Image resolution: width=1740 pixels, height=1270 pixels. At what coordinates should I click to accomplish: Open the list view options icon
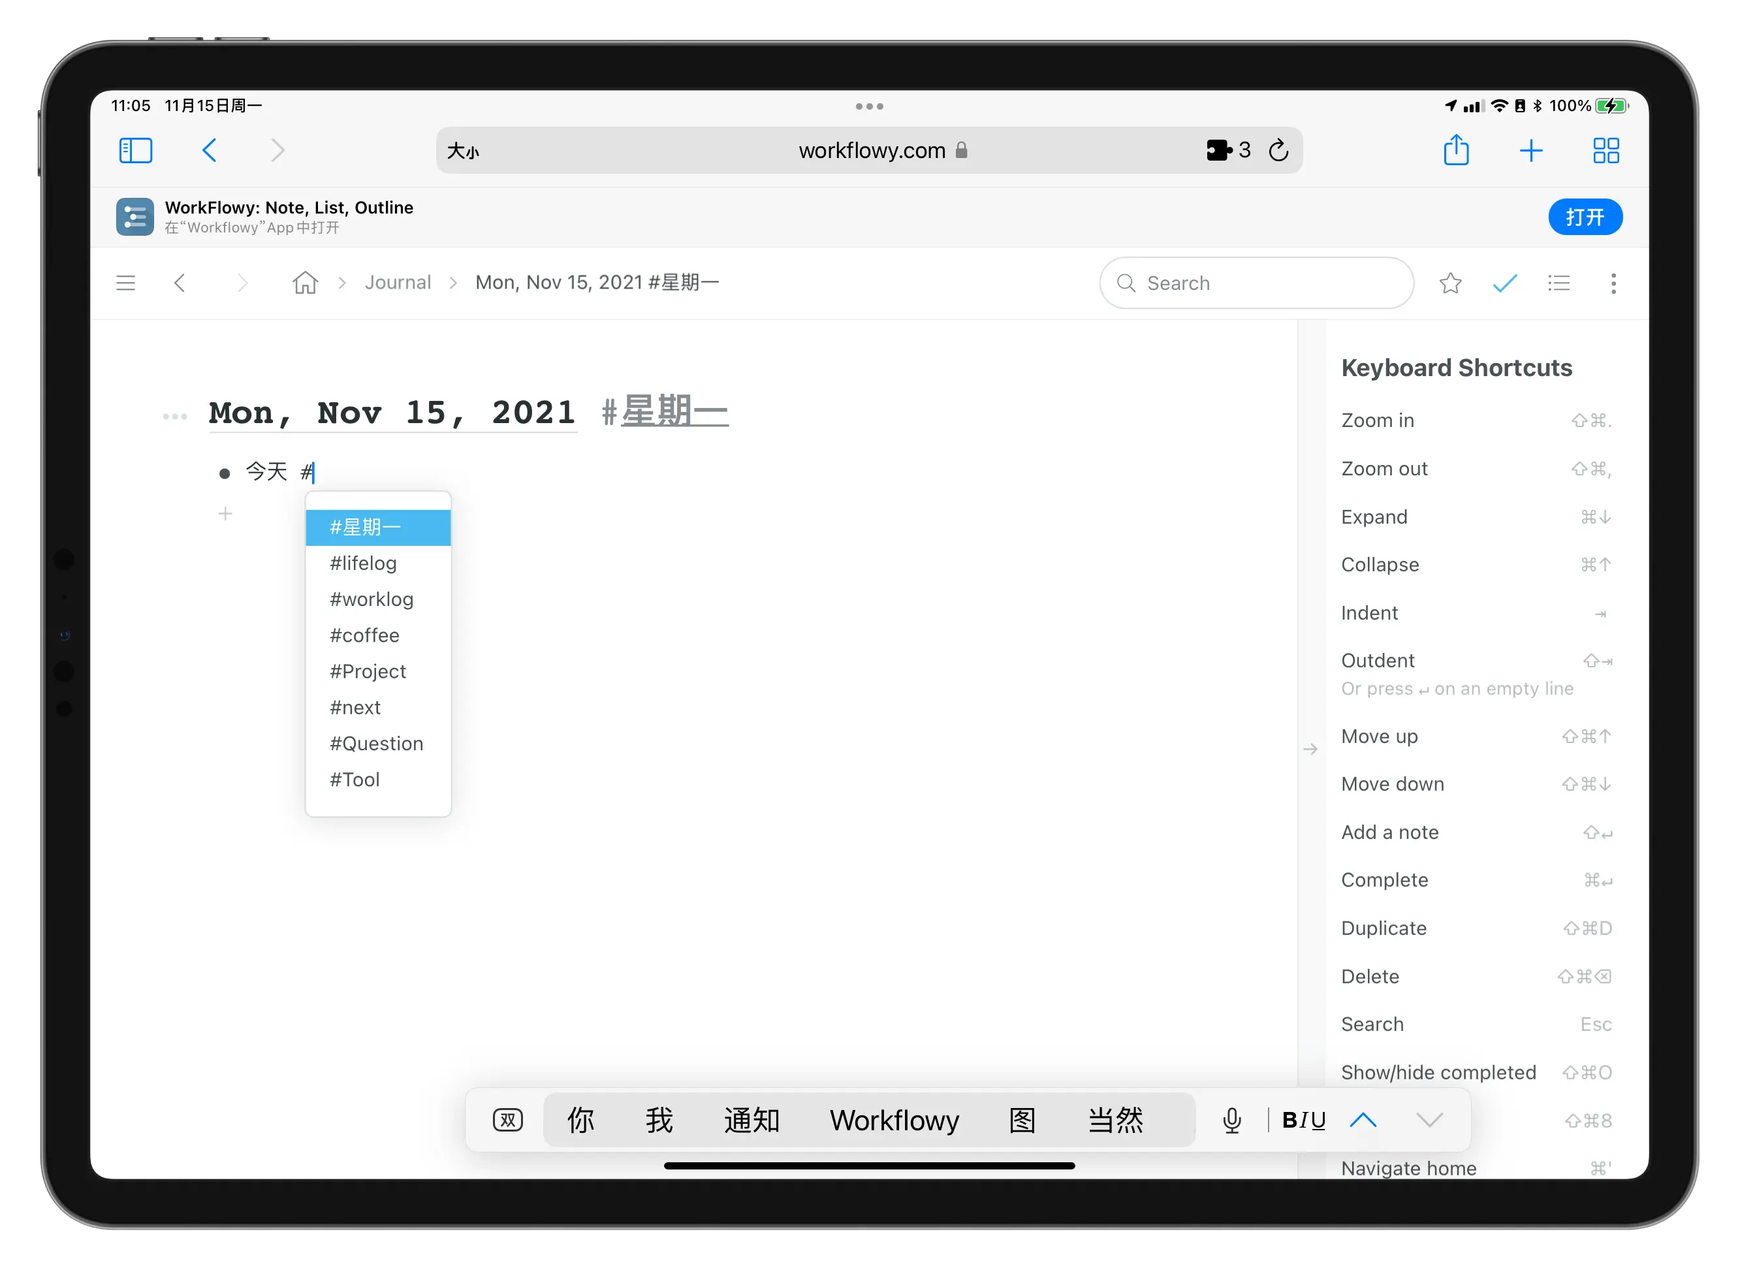1558,283
